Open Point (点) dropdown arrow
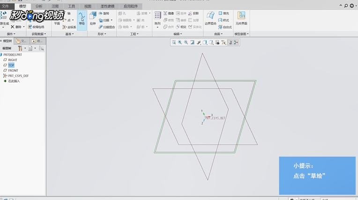This screenshot has width=358, height=200. point(73,20)
